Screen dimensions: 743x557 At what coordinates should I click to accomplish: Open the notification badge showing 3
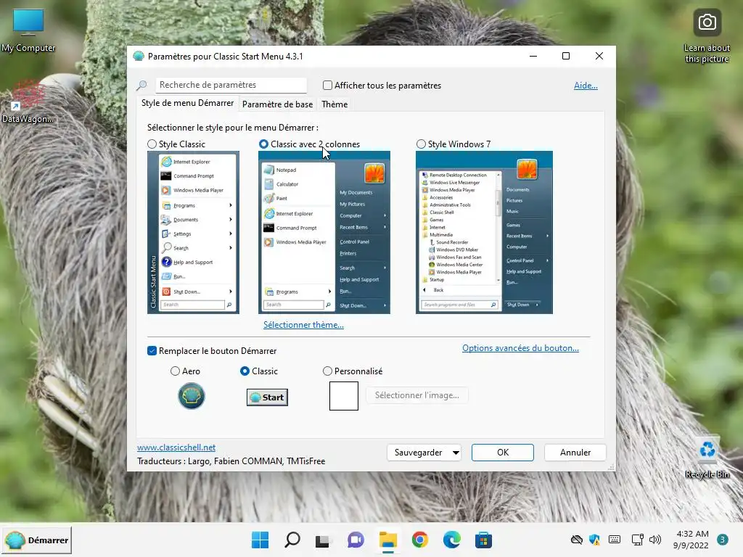723,540
